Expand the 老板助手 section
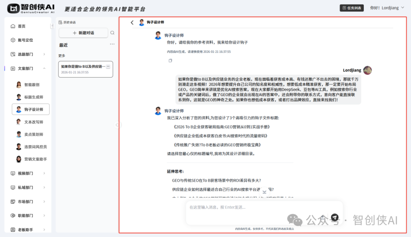The width and height of the screenshot is (411, 237). tap(27, 230)
